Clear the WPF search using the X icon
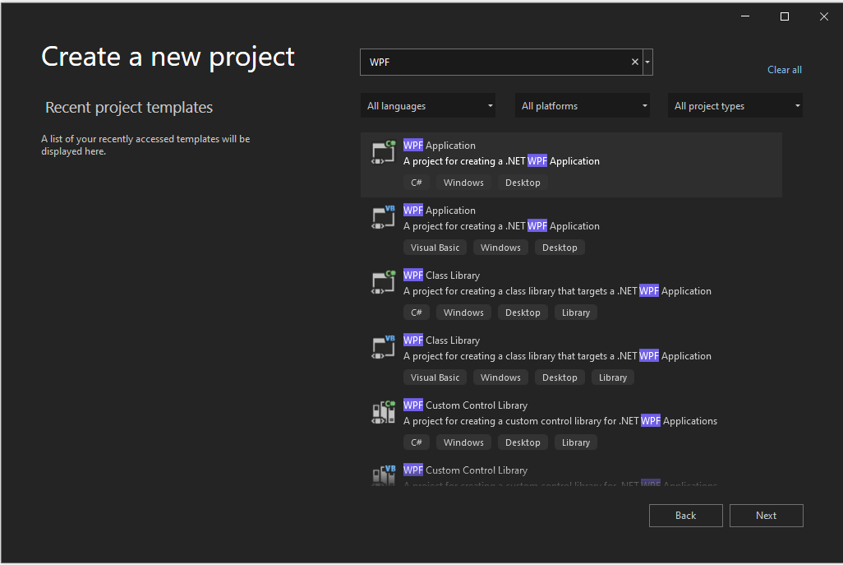The height and width of the screenshot is (565, 843). click(634, 61)
